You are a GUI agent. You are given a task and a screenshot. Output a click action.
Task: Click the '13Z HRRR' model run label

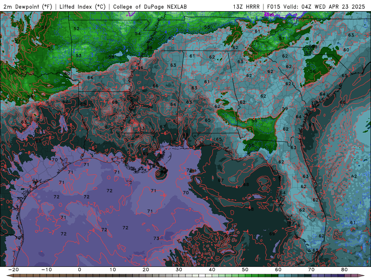pos(246,6)
